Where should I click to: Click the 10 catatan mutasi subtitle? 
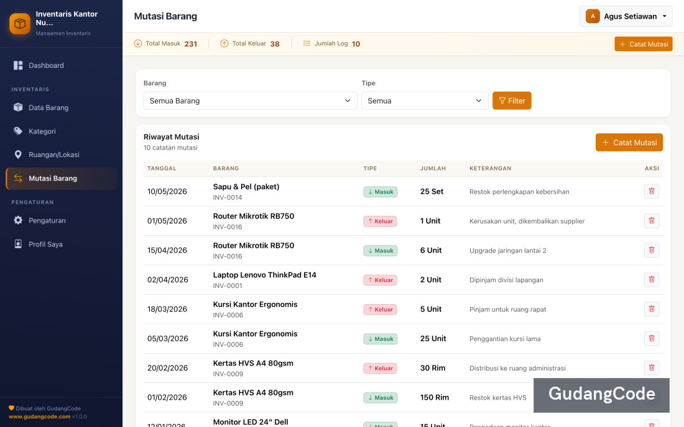(x=170, y=148)
